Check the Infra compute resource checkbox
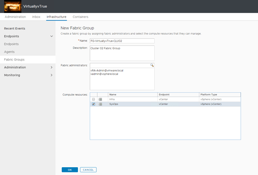 (x=93, y=99)
